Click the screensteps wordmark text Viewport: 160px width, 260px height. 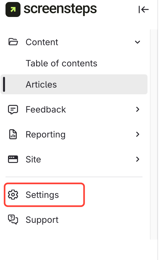(60, 9)
